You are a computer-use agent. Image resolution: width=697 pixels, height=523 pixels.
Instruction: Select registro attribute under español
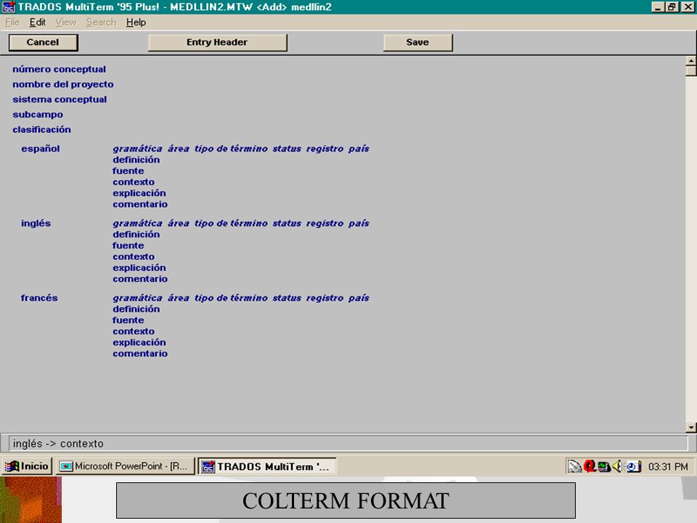coord(325,149)
